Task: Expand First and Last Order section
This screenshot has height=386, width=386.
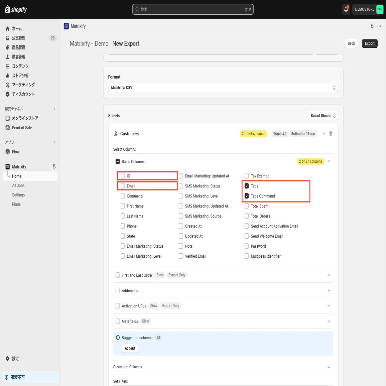Action: pos(329,275)
